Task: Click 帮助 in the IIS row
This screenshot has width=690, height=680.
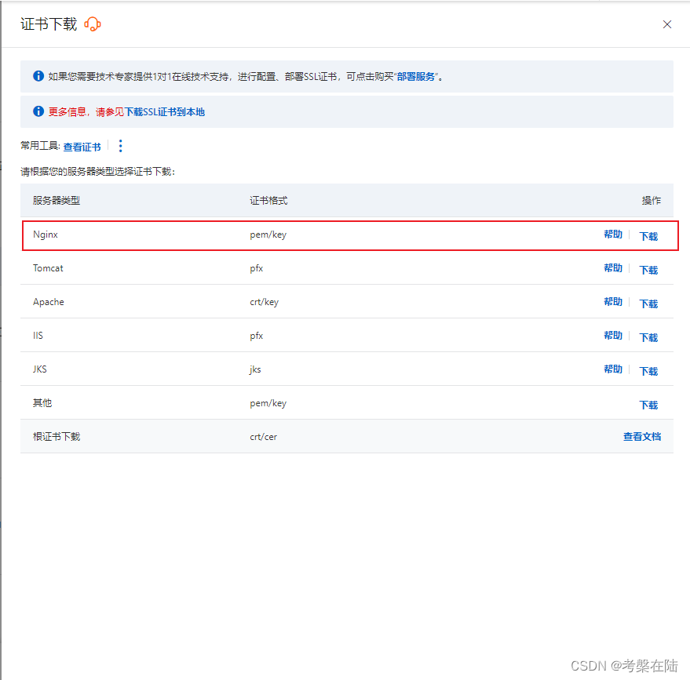Action: pyautogui.click(x=612, y=335)
